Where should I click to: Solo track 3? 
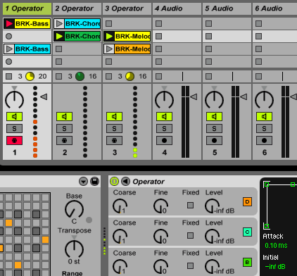click(x=114, y=128)
